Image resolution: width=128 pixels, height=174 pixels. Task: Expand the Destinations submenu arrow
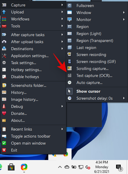62,48
